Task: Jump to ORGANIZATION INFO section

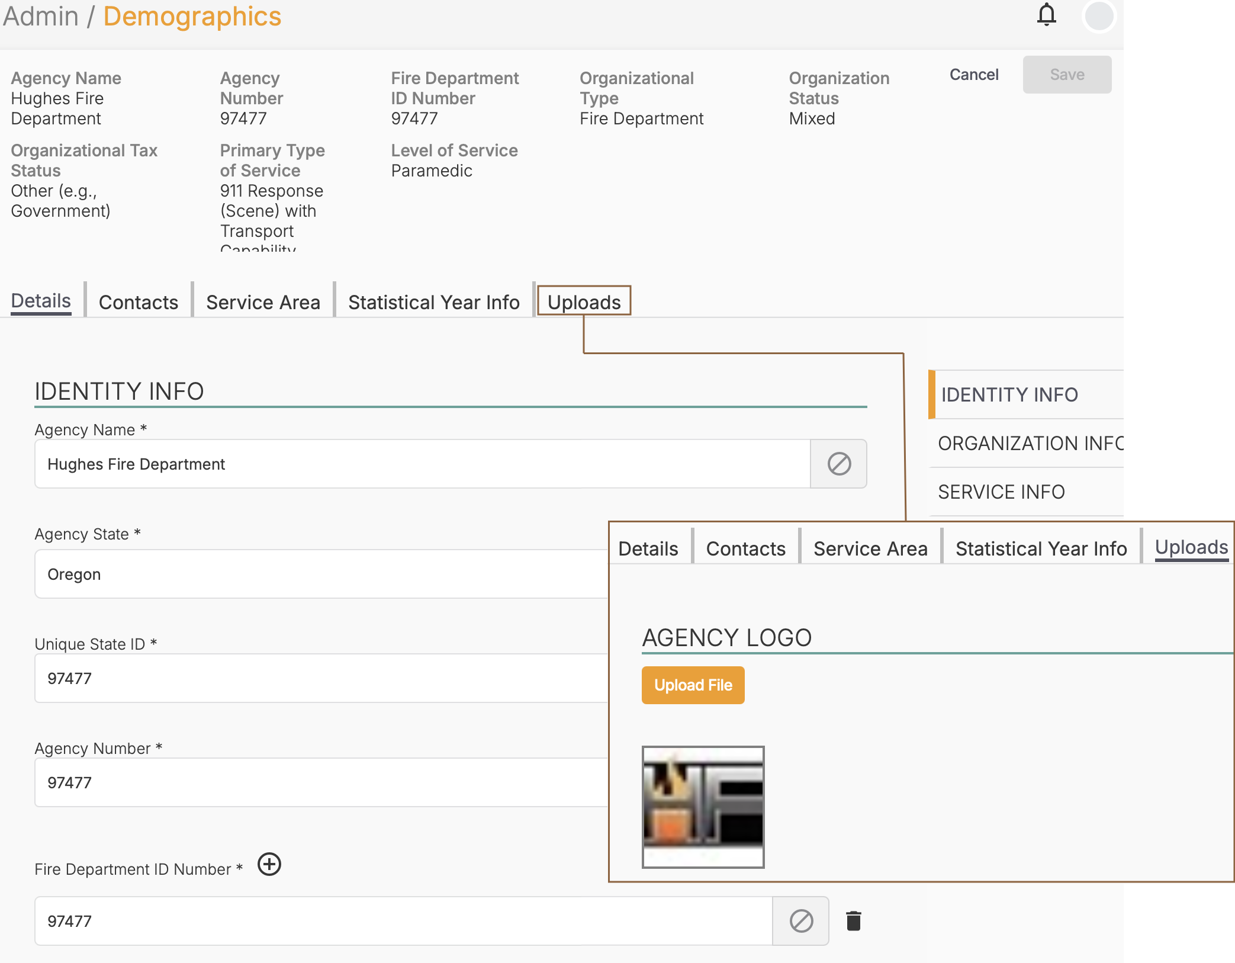Action: pos(1030,443)
